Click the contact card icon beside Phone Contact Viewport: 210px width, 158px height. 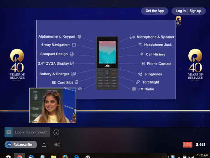143,64
